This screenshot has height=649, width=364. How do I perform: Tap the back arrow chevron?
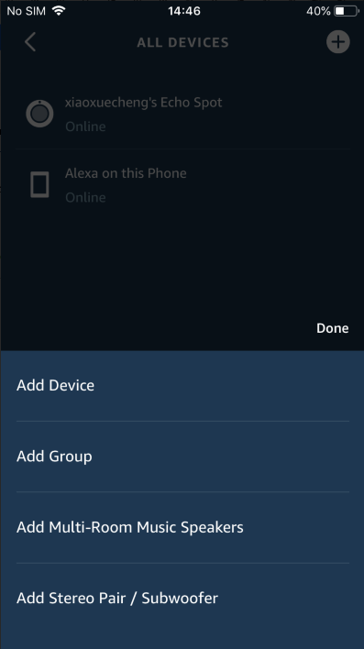[30, 42]
